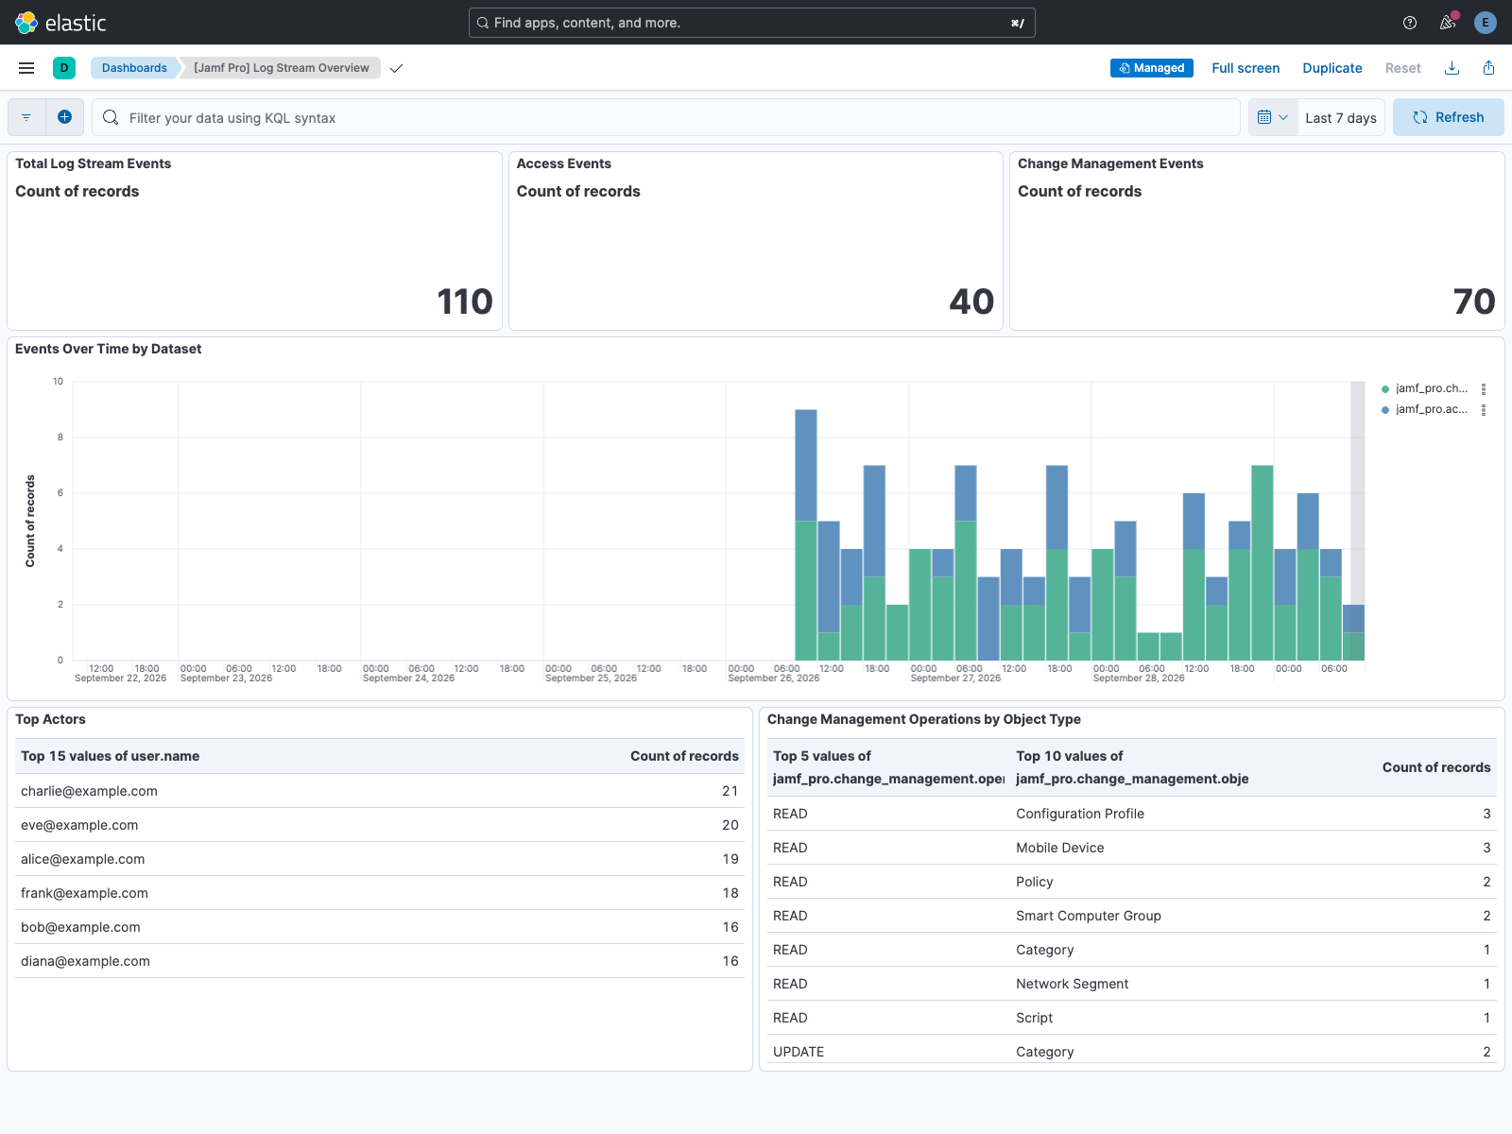Click the saved checkmark next to dashboard title
Viewport: 1512px width, 1134px height.
(397, 68)
